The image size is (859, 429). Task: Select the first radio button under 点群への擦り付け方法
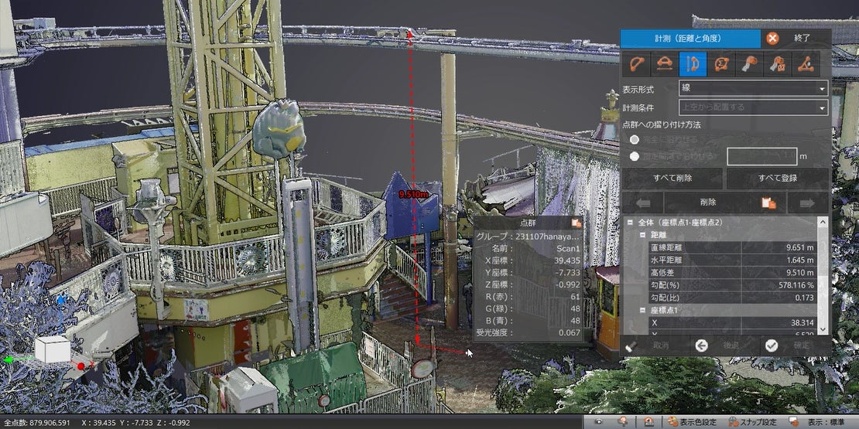click(x=635, y=140)
